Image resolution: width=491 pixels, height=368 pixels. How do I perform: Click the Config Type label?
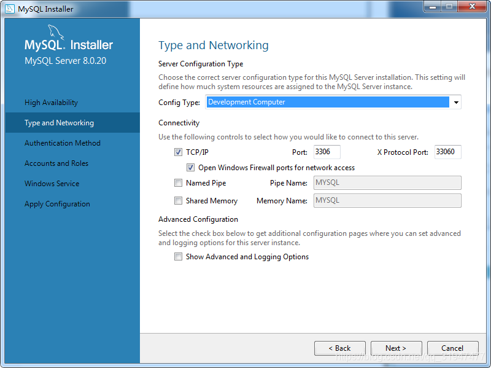click(179, 103)
